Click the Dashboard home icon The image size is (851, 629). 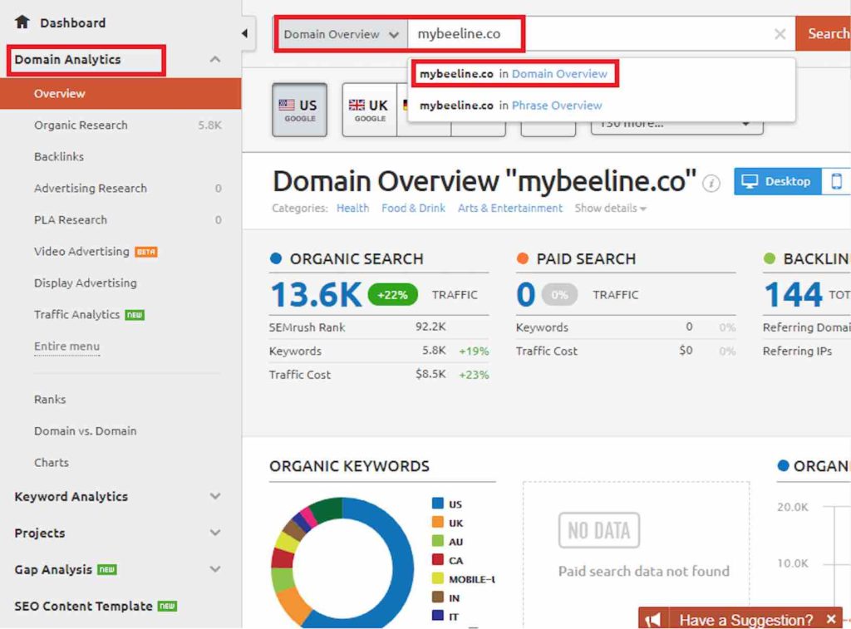tap(22, 22)
